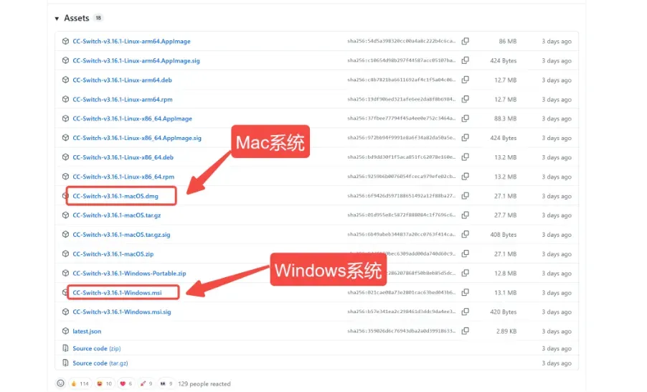
Task: Click the package icon beside Linux-arm64.AppImage
Action: tap(65, 42)
